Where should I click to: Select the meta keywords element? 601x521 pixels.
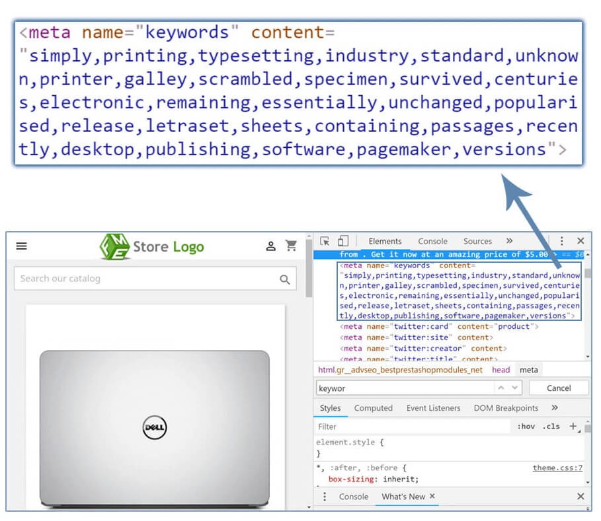pos(460,291)
